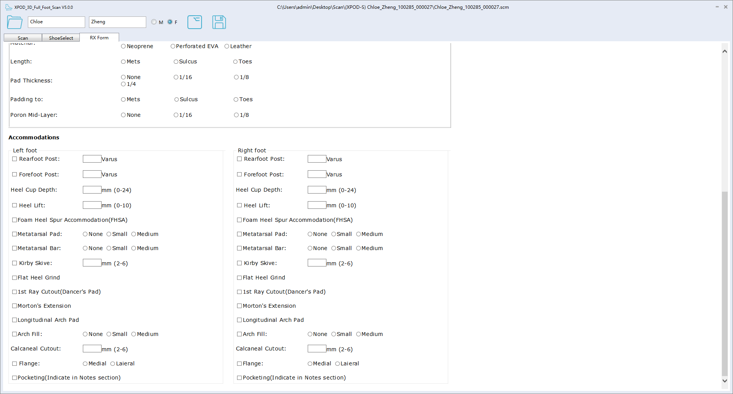Click the floppy disk save icon
Viewport: 733px width, 394px height.
click(x=219, y=22)
